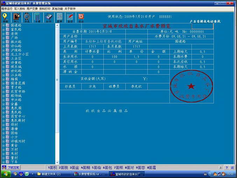237x178 pixels.
Task: Open the 写入资料 menu
Action: pos(20,9)
